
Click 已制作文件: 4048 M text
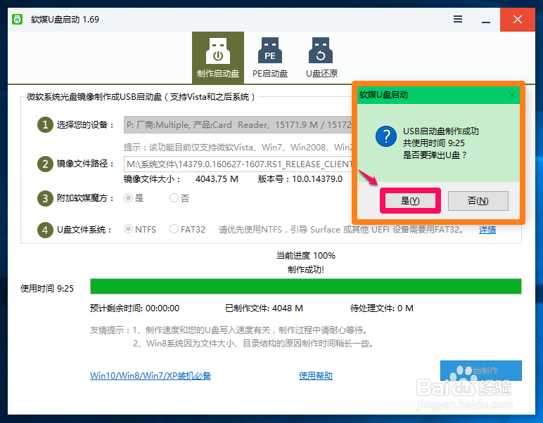264,308
